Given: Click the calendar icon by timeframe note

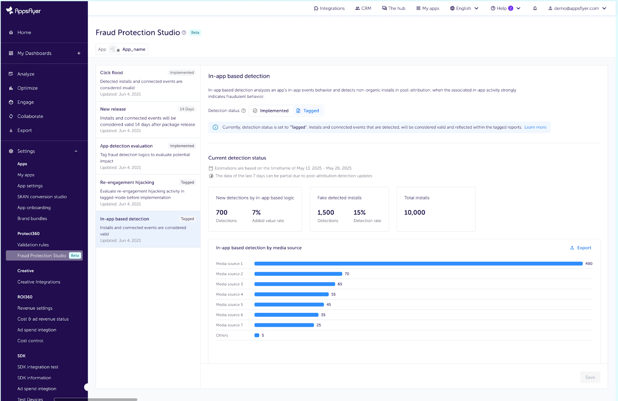Looking at the screenshot, I should tap(211, 168).
